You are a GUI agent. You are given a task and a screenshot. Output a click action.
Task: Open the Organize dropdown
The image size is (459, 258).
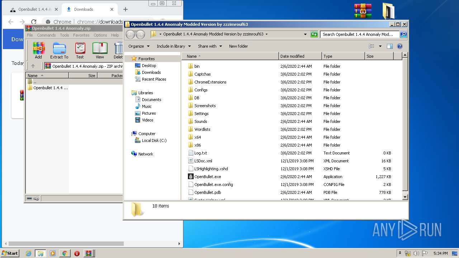pyautogui.click(x=138, y=46)
